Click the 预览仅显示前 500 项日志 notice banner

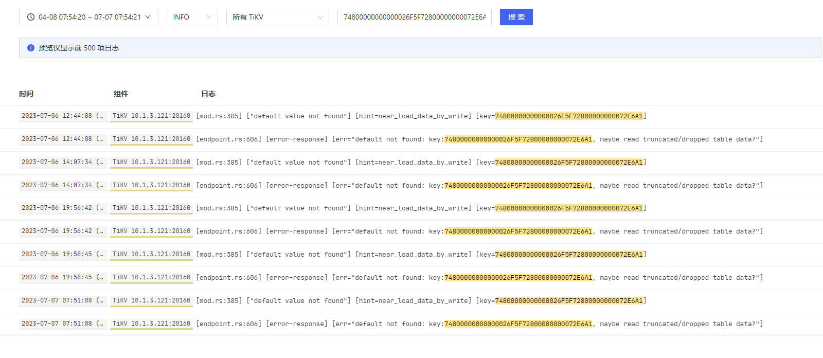[420, 48]
